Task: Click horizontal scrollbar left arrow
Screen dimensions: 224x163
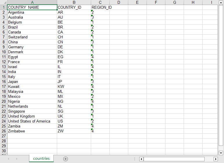Action: tap(141, 159)
